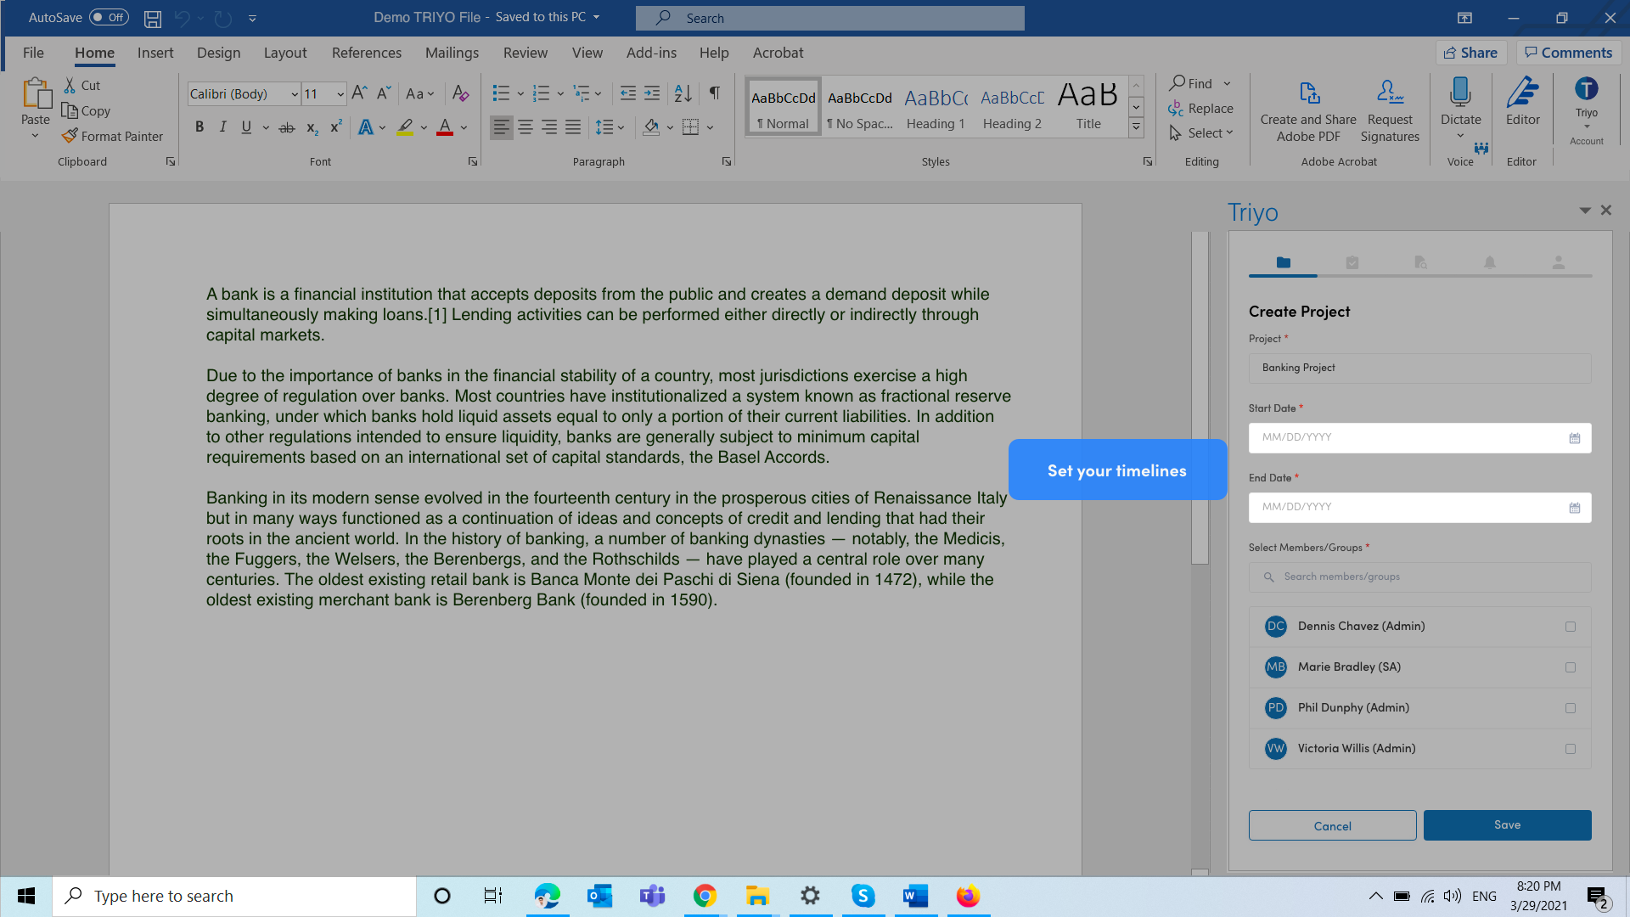Check Victoria Willis (Admin) checkbox
Screen dimensions: 1630x917
tap(1571, 749)
